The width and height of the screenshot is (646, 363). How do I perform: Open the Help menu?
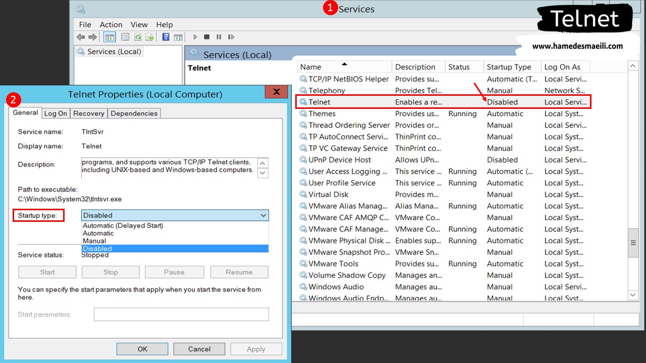tap(165, 24)
